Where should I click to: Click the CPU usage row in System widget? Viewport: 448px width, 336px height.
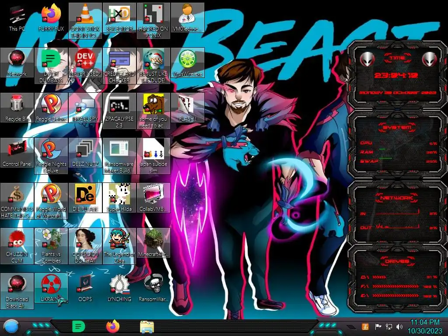(399, 143)
